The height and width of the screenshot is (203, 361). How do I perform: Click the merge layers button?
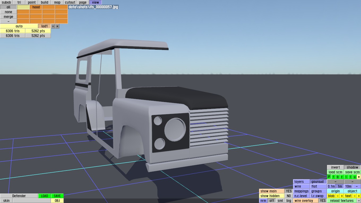pos(8,17)
